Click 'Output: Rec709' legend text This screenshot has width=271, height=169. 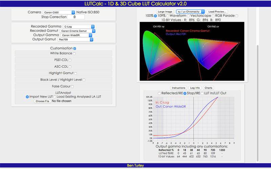175,34
